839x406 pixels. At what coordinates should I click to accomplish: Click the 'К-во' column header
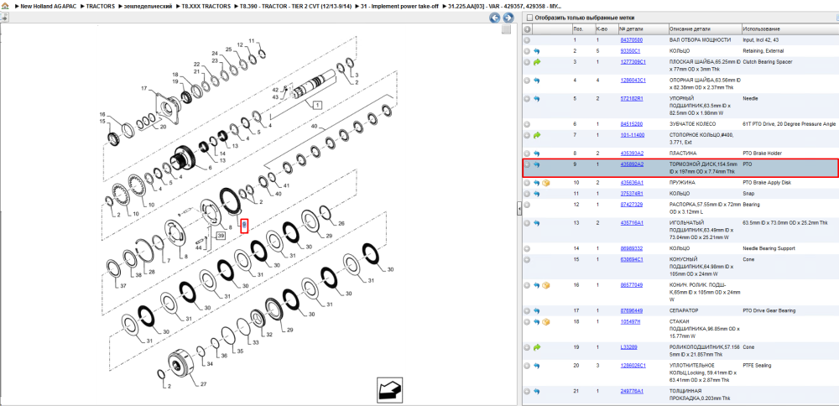[x=606, y=29]
